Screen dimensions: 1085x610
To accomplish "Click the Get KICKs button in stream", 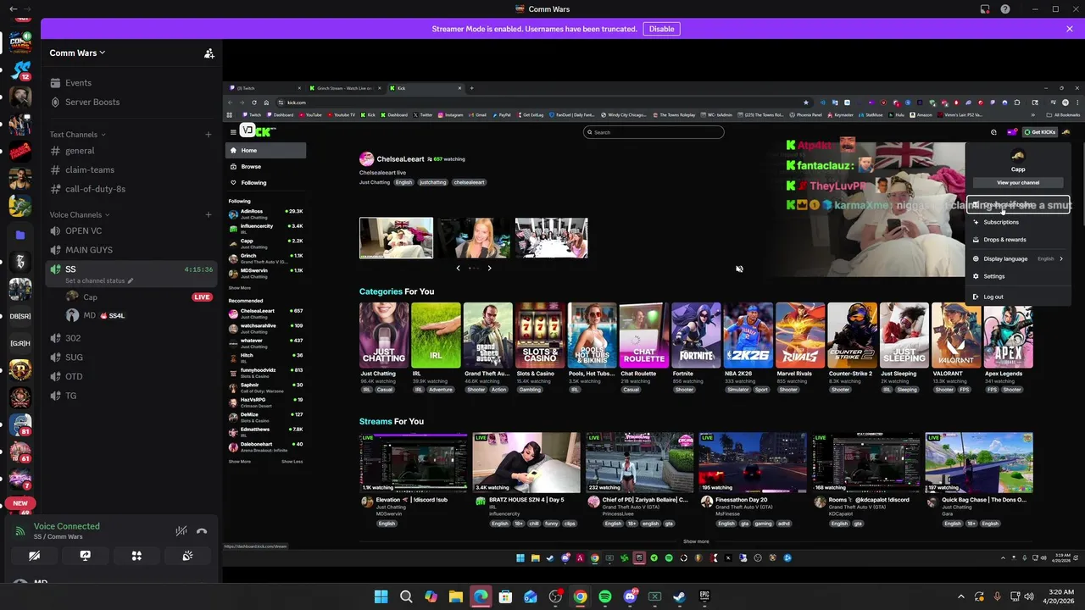I will pyautogui.click(x=1040, y=132).
